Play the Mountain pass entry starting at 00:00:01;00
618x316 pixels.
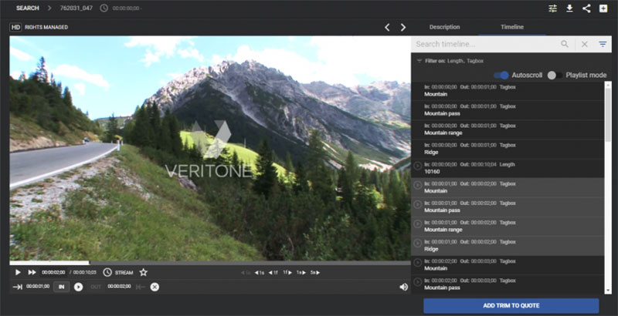point(418,204)
